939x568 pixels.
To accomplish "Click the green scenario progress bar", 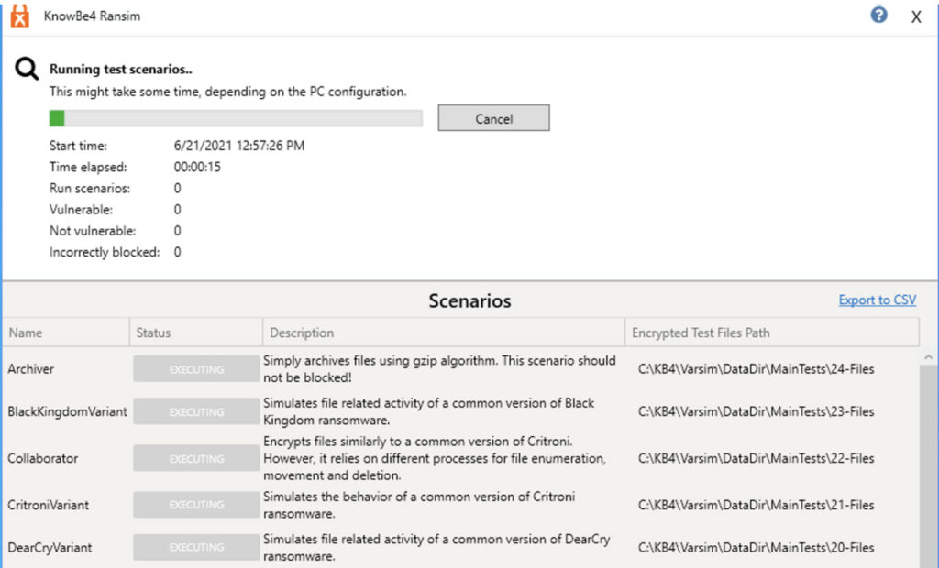I will click(x=236, y=118).
